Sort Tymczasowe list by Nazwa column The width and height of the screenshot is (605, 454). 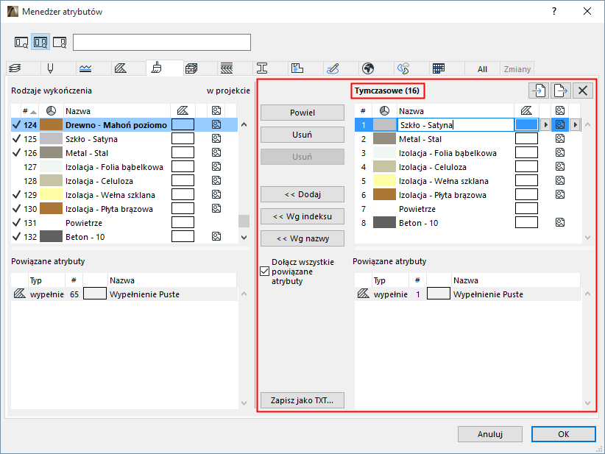point(456,111)
